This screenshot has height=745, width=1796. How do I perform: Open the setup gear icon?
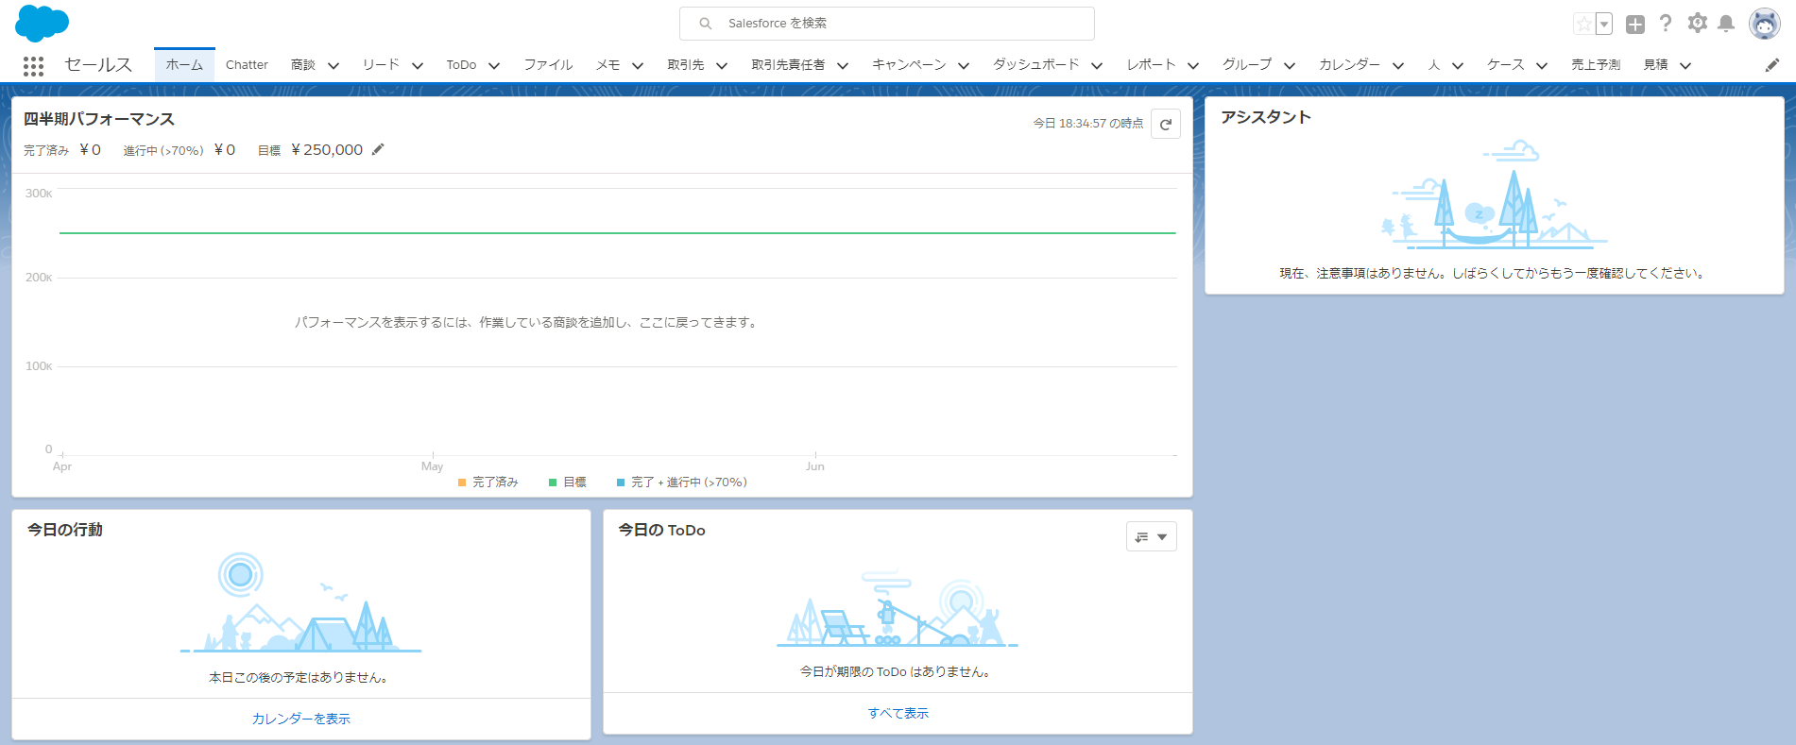(x=1697, y=24)
